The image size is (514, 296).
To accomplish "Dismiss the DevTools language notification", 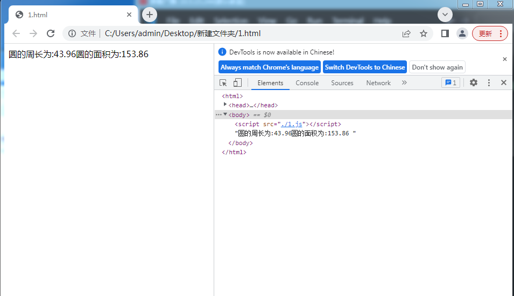I will (x=505, y=59).
